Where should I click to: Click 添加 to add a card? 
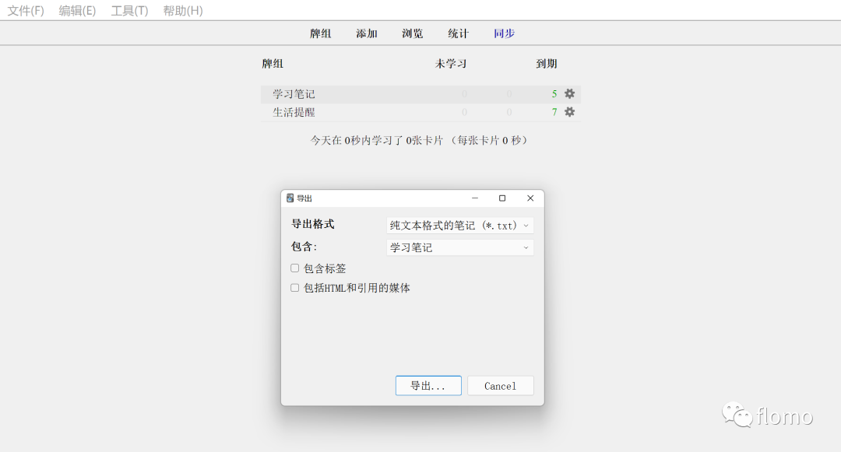[366, 33]
